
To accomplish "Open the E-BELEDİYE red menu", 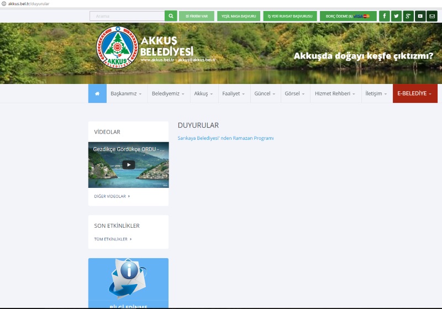I will [x=414, y=94].
